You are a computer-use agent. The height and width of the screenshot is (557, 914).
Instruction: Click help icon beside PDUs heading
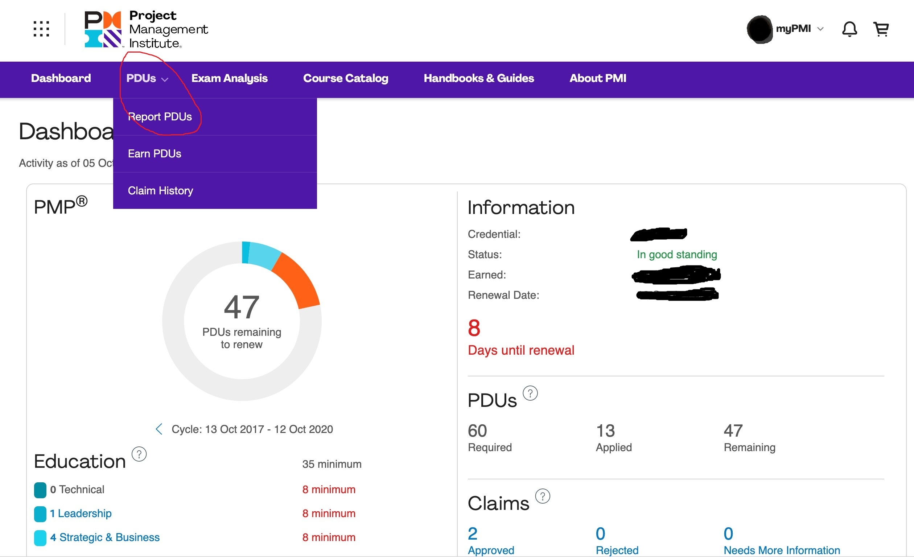[530, 393]
